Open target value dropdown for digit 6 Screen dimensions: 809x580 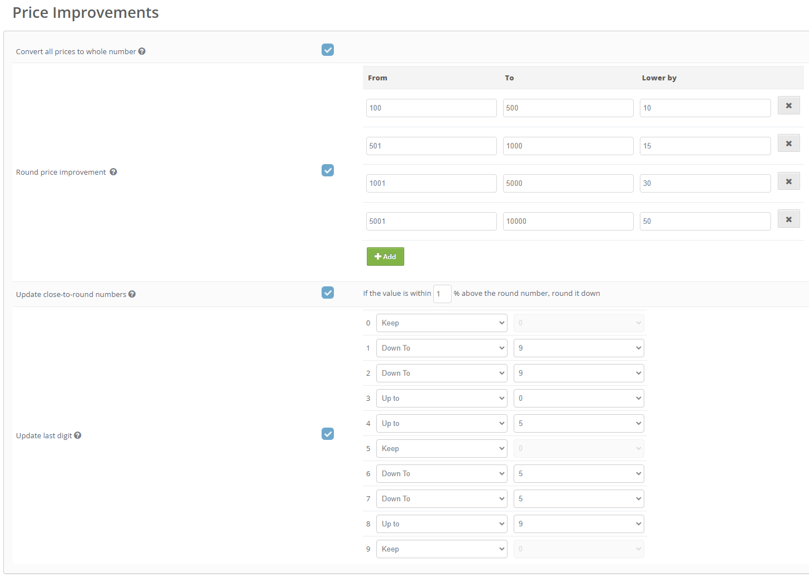578,473
